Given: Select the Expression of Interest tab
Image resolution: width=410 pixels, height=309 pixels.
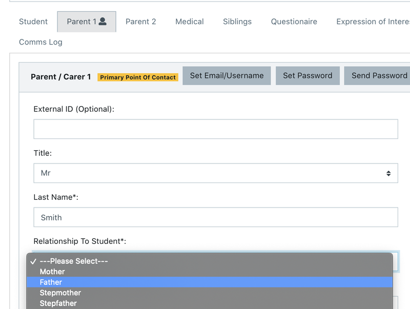Looking at the screenshot, I should (x=373, y=22).
